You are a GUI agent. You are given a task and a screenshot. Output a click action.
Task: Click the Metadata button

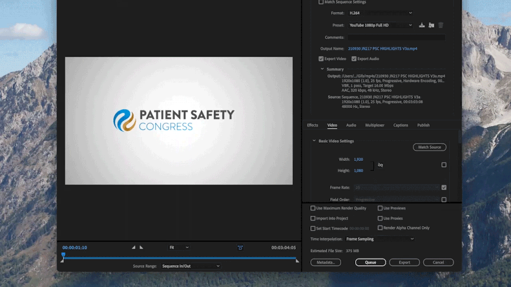coord(326,263)
